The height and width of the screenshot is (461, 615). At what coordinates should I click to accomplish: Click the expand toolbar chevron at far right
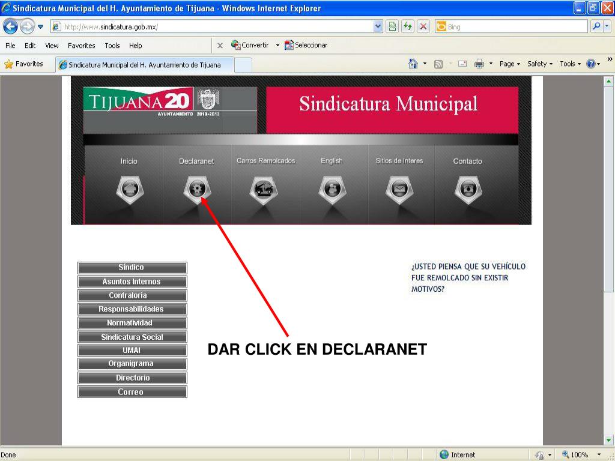click(610, 59)
